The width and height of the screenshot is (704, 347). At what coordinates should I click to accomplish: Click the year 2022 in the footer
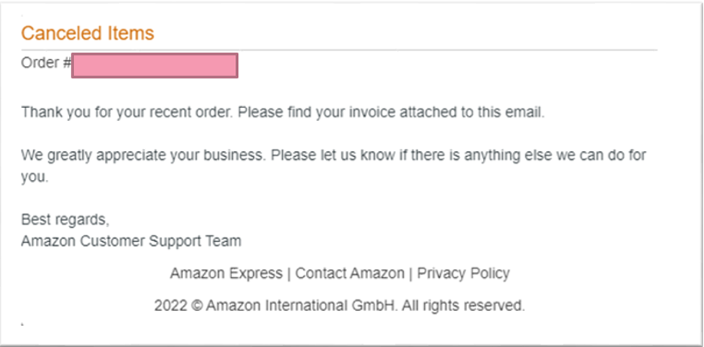tap(172, 306)
